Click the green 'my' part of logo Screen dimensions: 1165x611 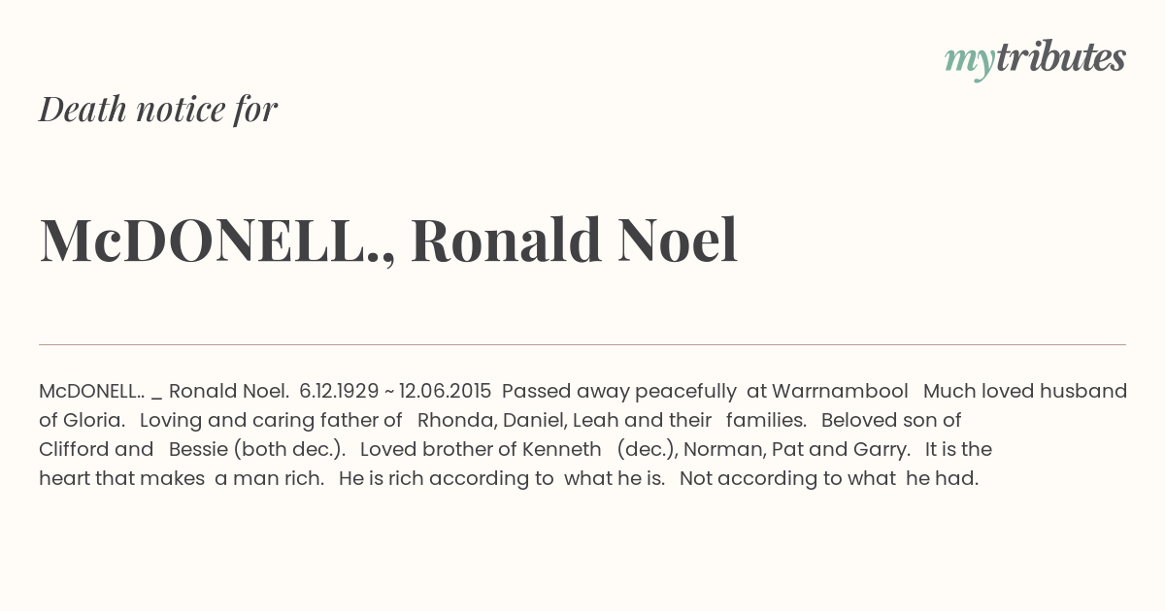click(969, 63)
